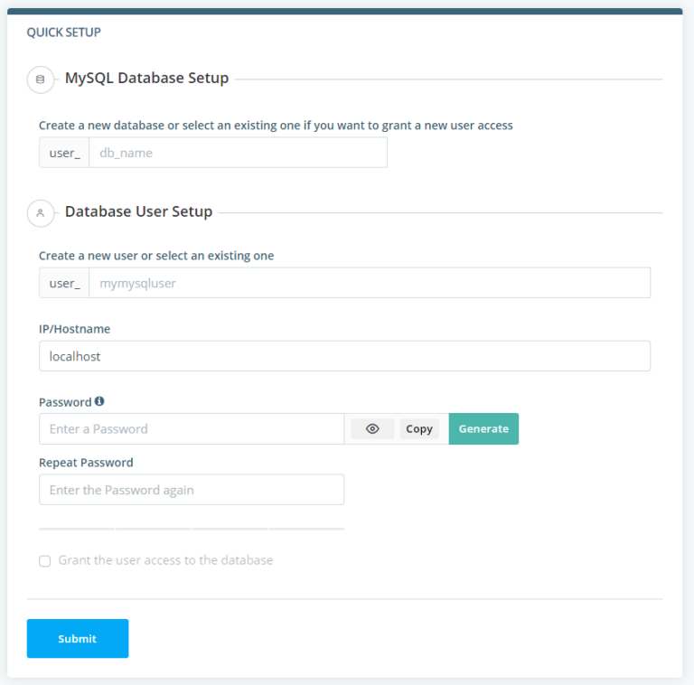The width and height of the screenshot is (694, 685).
Task: Copy the password with the Copy button
Action: 419,428
